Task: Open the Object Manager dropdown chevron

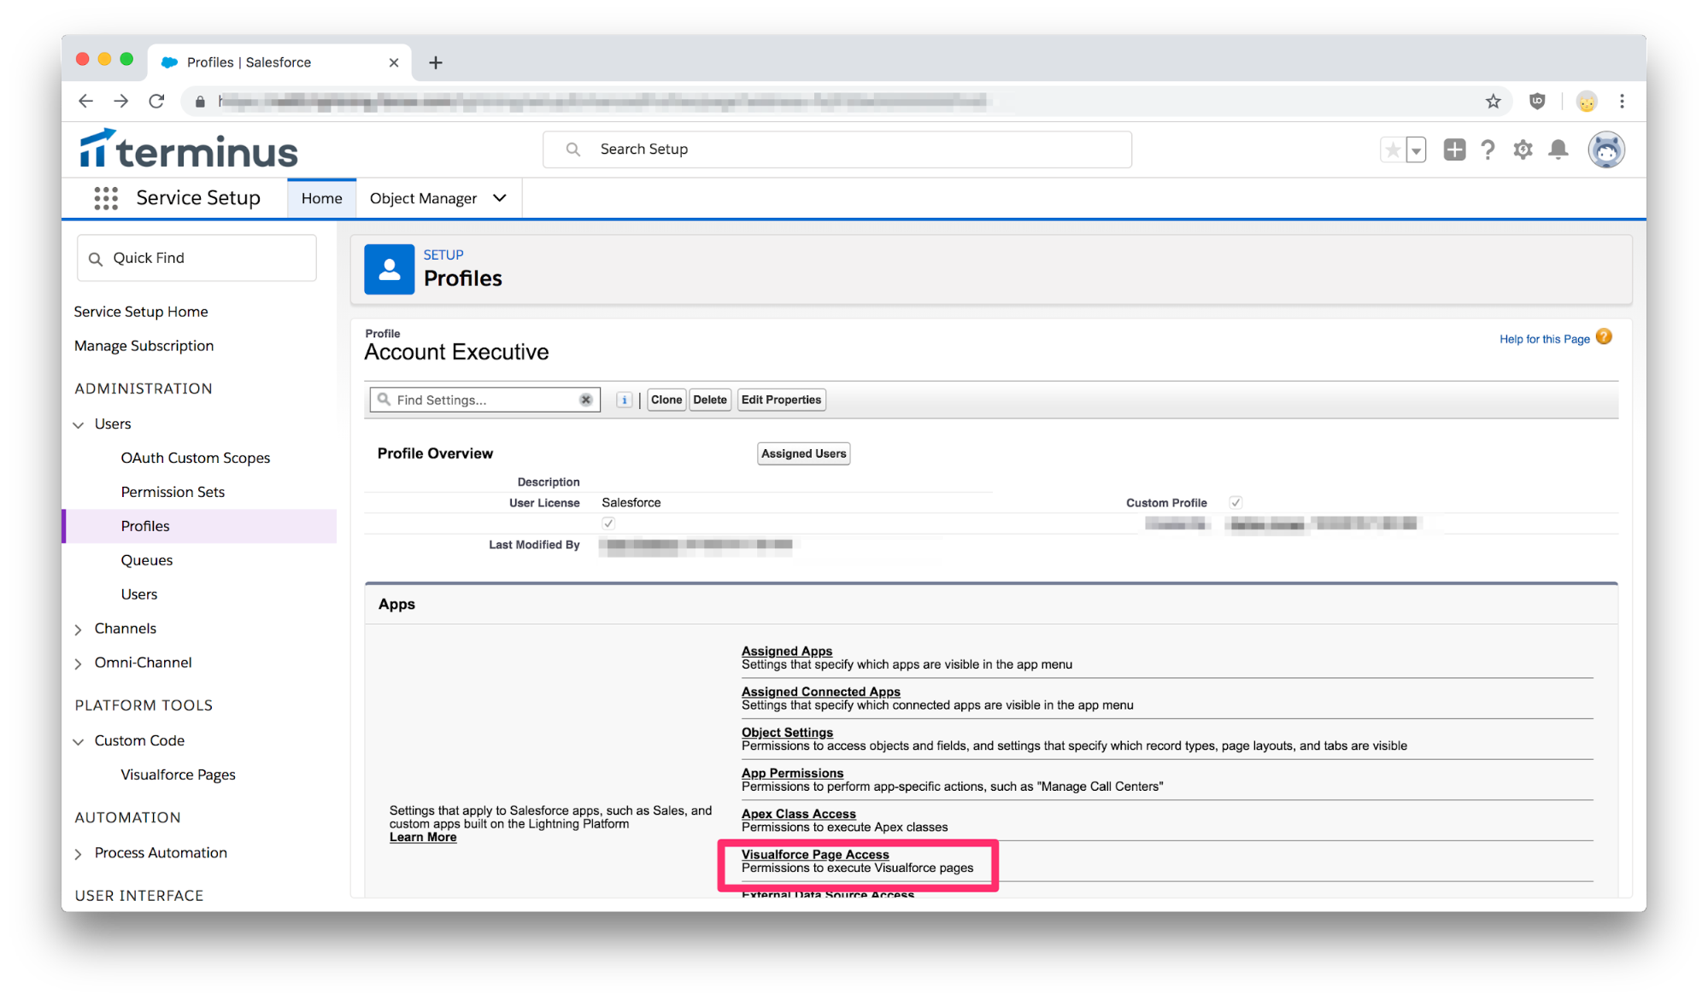Action: pos(500,198)
